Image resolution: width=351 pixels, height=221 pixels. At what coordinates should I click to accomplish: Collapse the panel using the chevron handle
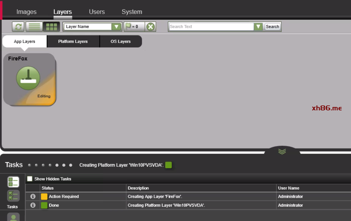tap(282, 151)
